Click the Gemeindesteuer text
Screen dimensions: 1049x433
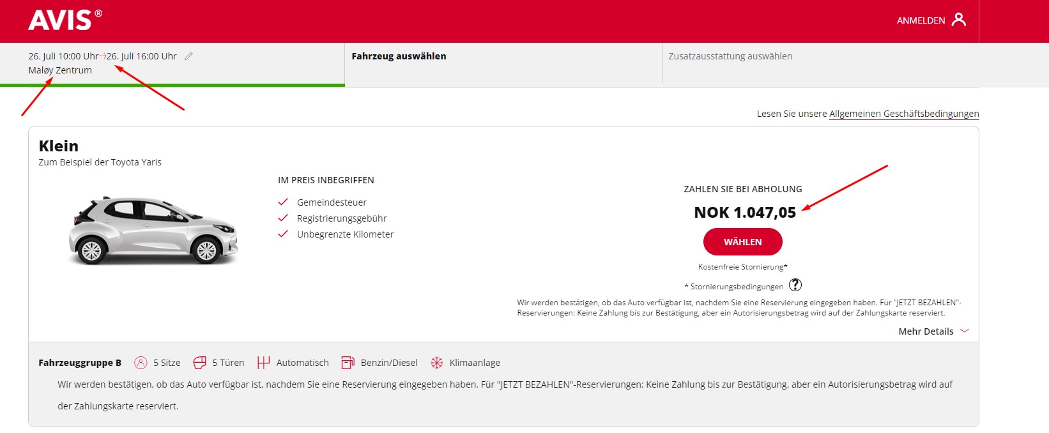[x=332, y=202]
